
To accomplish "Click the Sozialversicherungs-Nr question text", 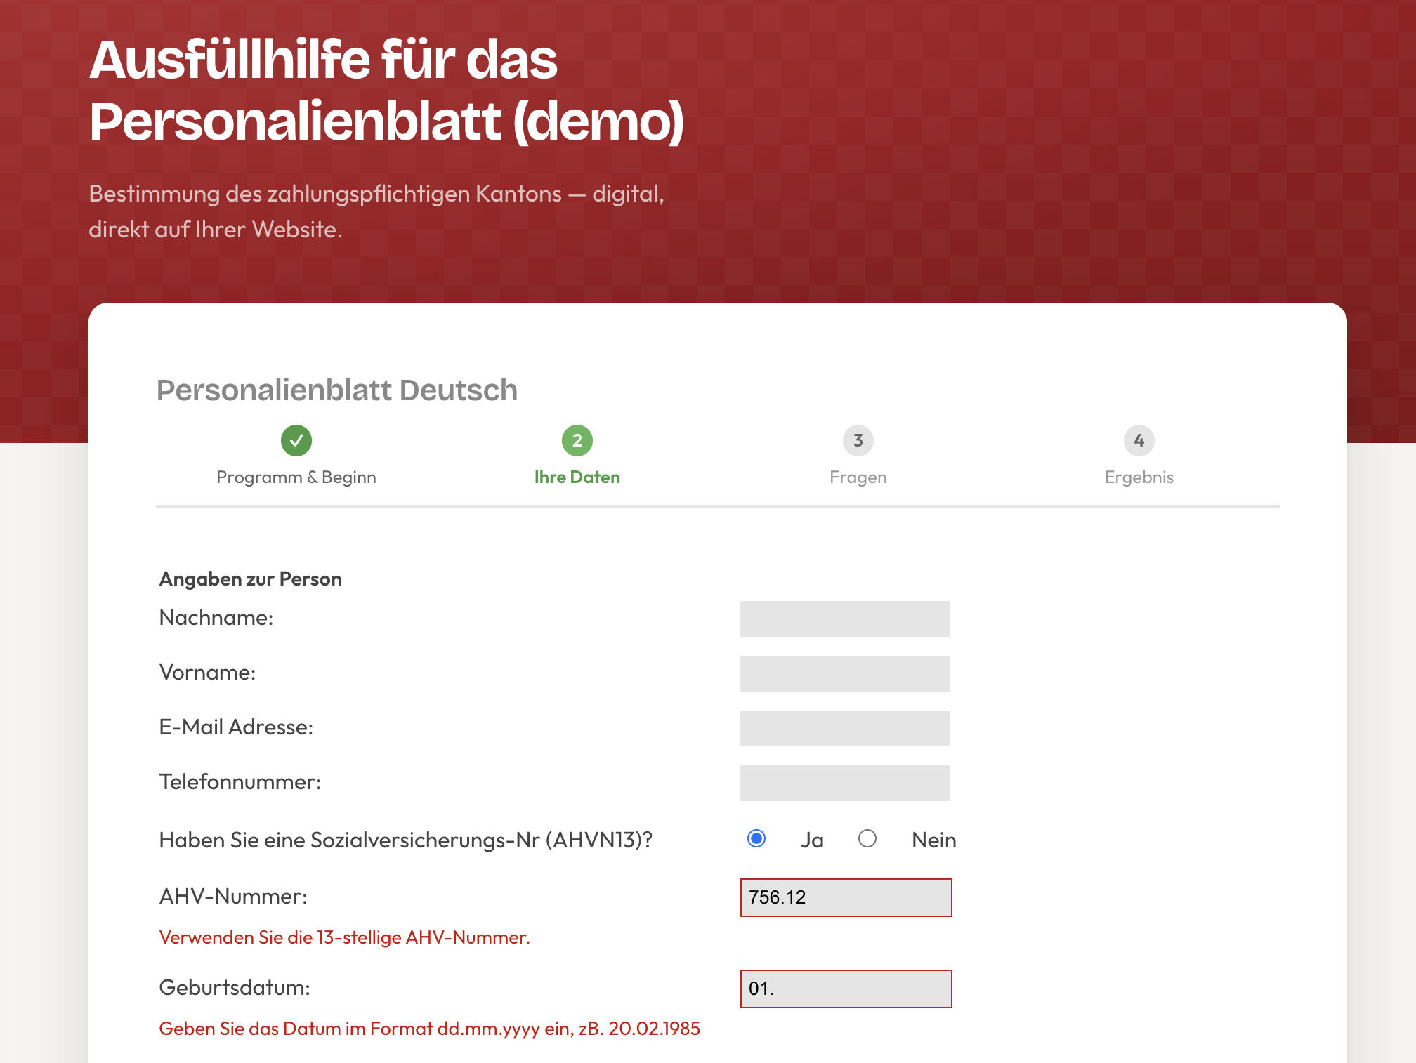I will 406,840.
